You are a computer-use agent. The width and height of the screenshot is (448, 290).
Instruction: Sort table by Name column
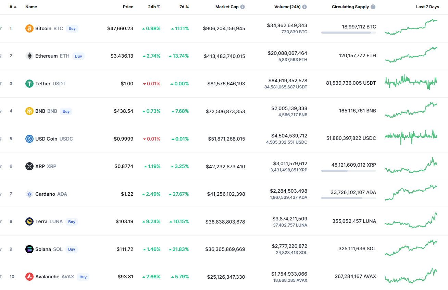[x=31, y=7]
